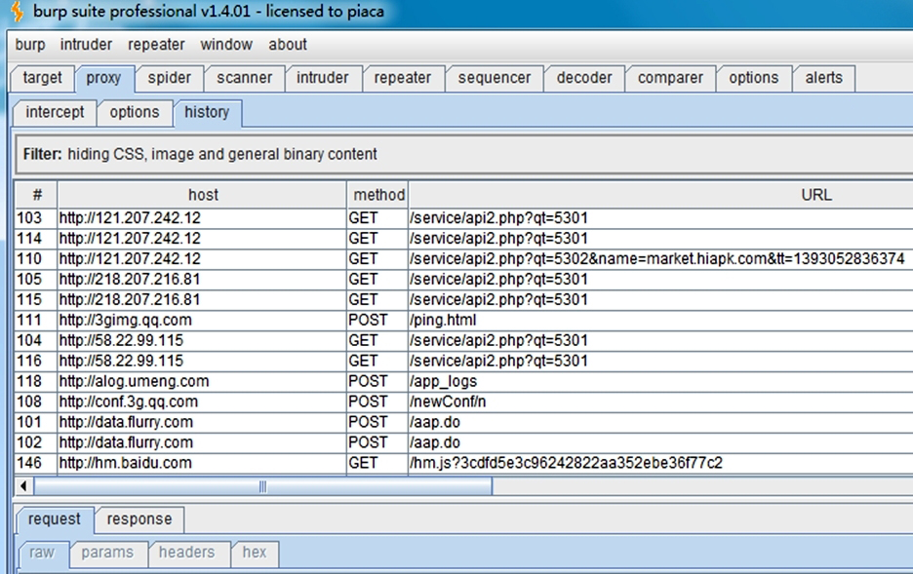The image size is (913, 574).
Task: Switch to the sequencer tab
Action: (x=495, y=78)
